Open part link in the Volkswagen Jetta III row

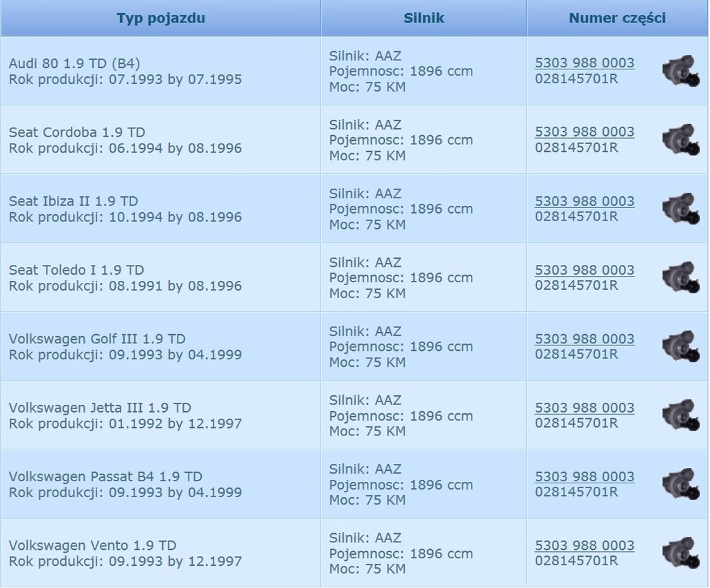coord(585,407)
